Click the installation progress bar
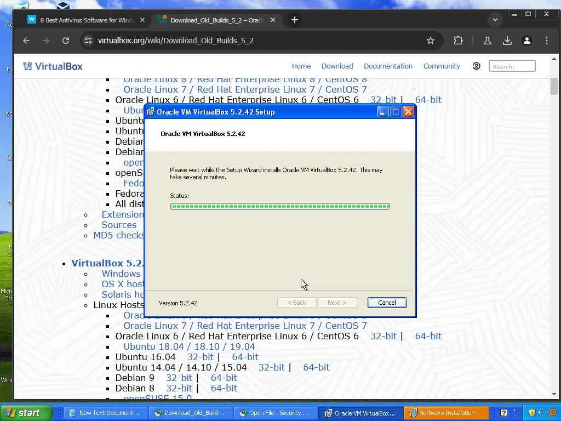 [280, 206]
